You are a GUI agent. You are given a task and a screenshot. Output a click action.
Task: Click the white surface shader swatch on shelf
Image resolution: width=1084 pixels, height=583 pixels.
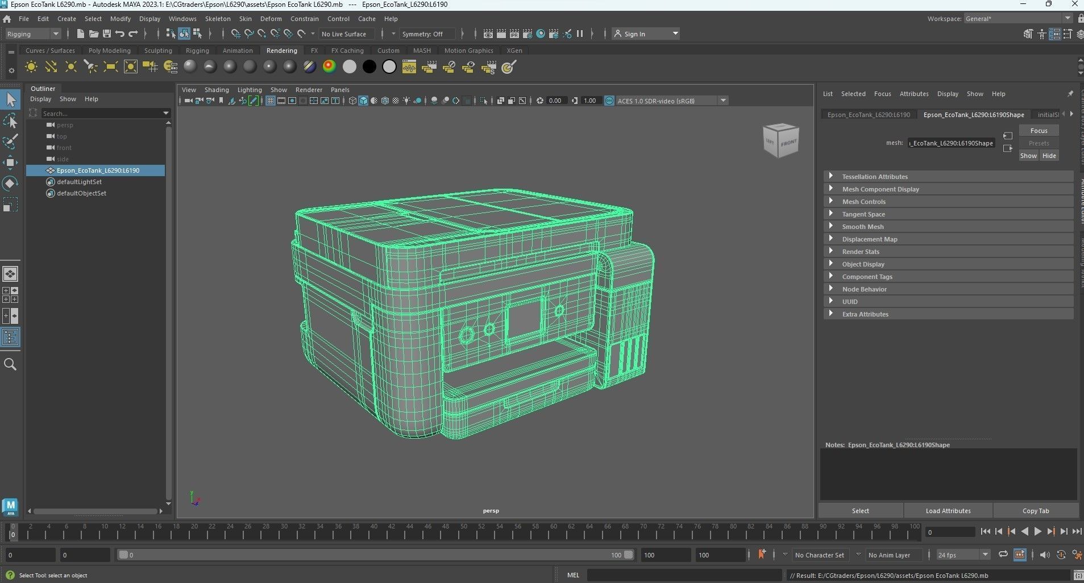pos(350,67)
